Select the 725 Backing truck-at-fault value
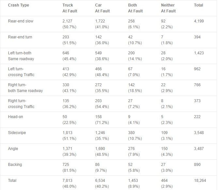This screenshot has width=218, height=190. pos(66,165)
